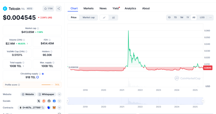216x114 pixels.
Task: Open the Chart tab
Action: pyautogui.click(x=74, y=8)
